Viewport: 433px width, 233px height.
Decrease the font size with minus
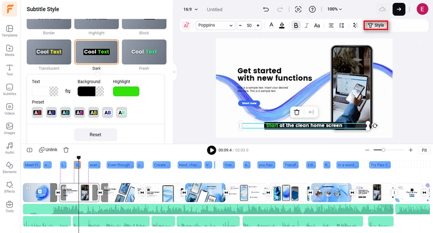click(240, 26)
